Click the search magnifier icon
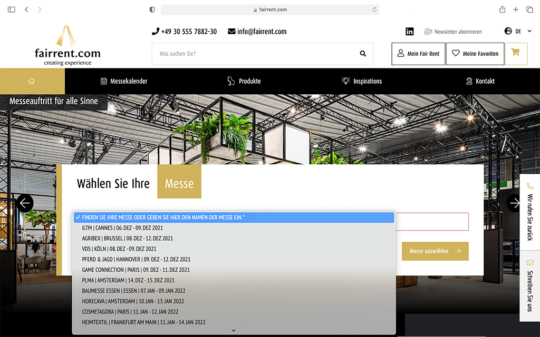 pos(363,54)
